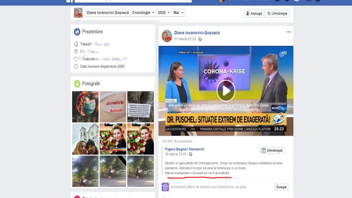Click the Prezentare globe icon
Image resolution: width=352 pixels, height=198 pixels.
77,32
